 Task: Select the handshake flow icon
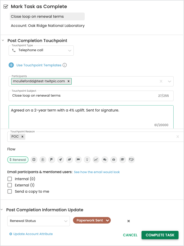131,160
